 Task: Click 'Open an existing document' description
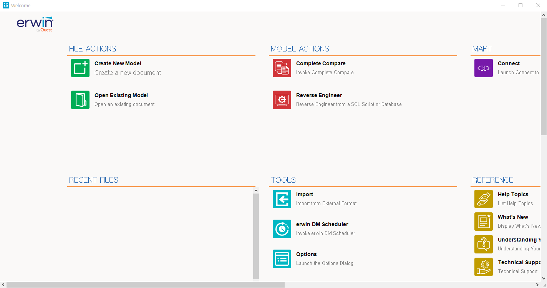tap(124, 104)
